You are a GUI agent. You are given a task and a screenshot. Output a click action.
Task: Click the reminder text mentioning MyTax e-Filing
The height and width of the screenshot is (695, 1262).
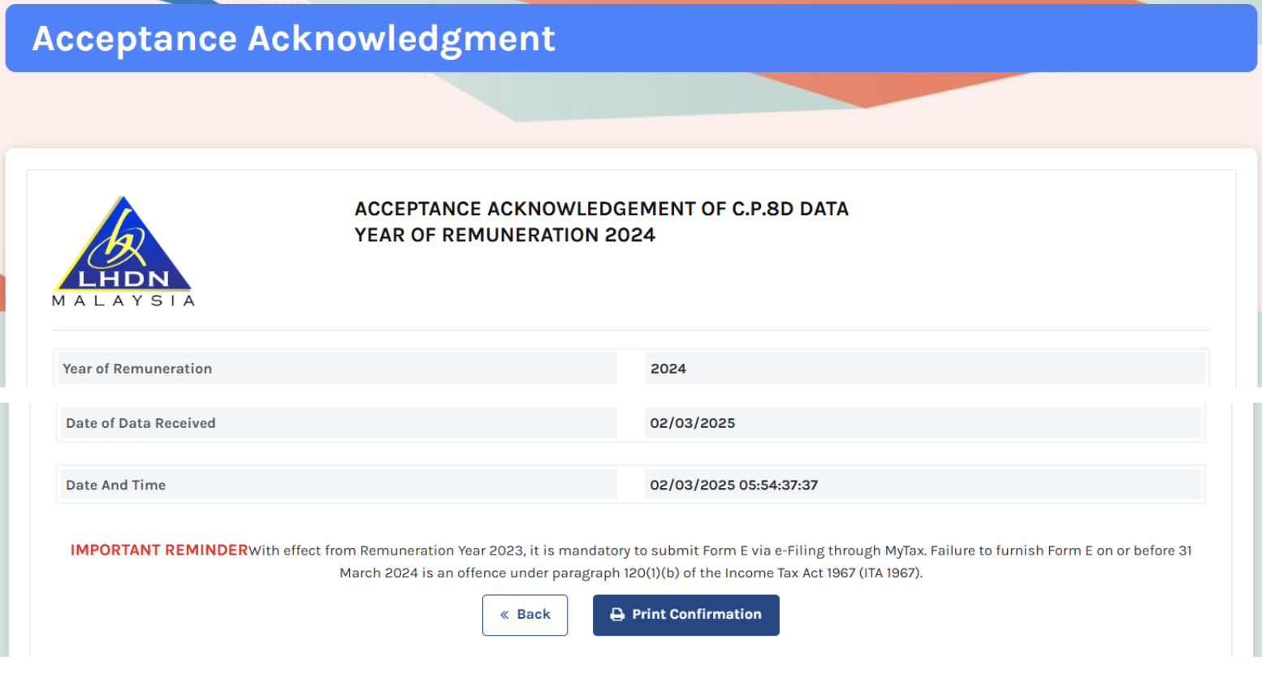coord(720,550)
